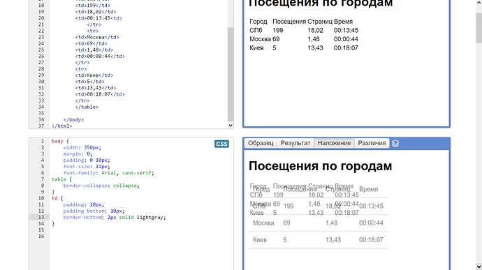Click heading 'Посещения по городам' in overlay
The image size is (482, 270).
pos(321,166)
